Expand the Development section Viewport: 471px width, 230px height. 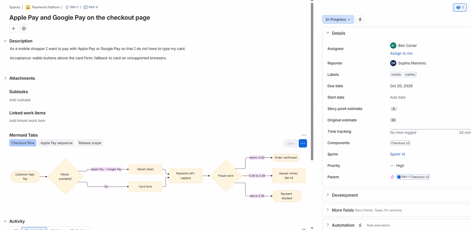pyautogui.click(x=327, y=195)
